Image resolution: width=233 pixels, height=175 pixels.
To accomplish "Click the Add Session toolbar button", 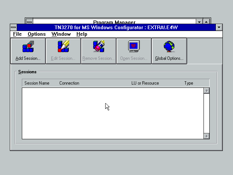I will click(28, 51).
